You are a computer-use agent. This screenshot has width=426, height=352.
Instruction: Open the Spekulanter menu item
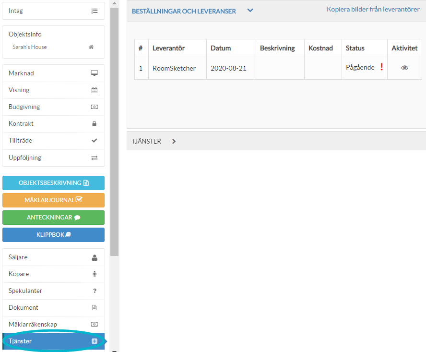53,291
